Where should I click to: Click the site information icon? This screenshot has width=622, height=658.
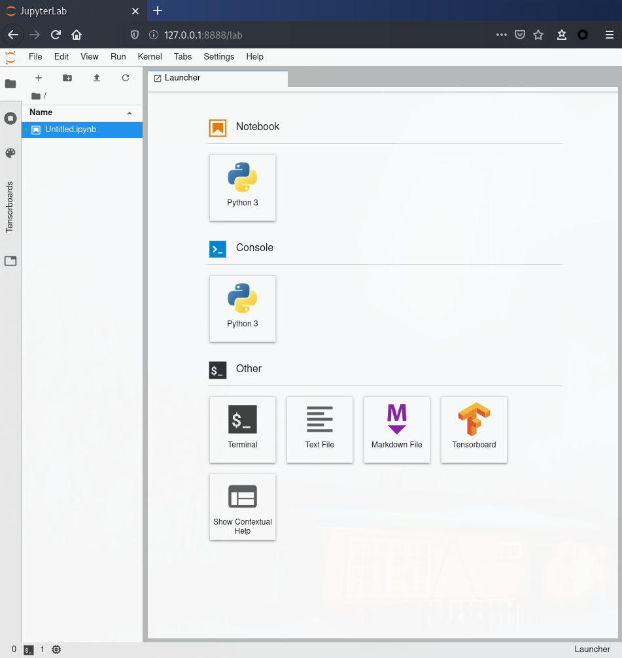pyautogui.click(x=154, y=35)
